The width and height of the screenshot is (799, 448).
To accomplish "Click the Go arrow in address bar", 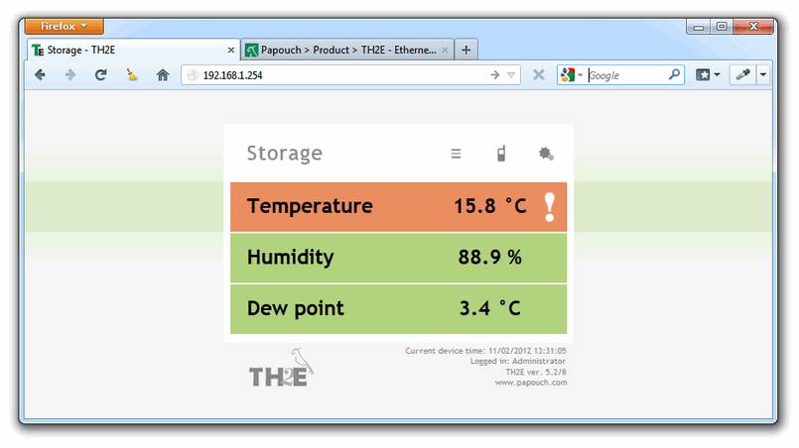I will click(495, 75).
